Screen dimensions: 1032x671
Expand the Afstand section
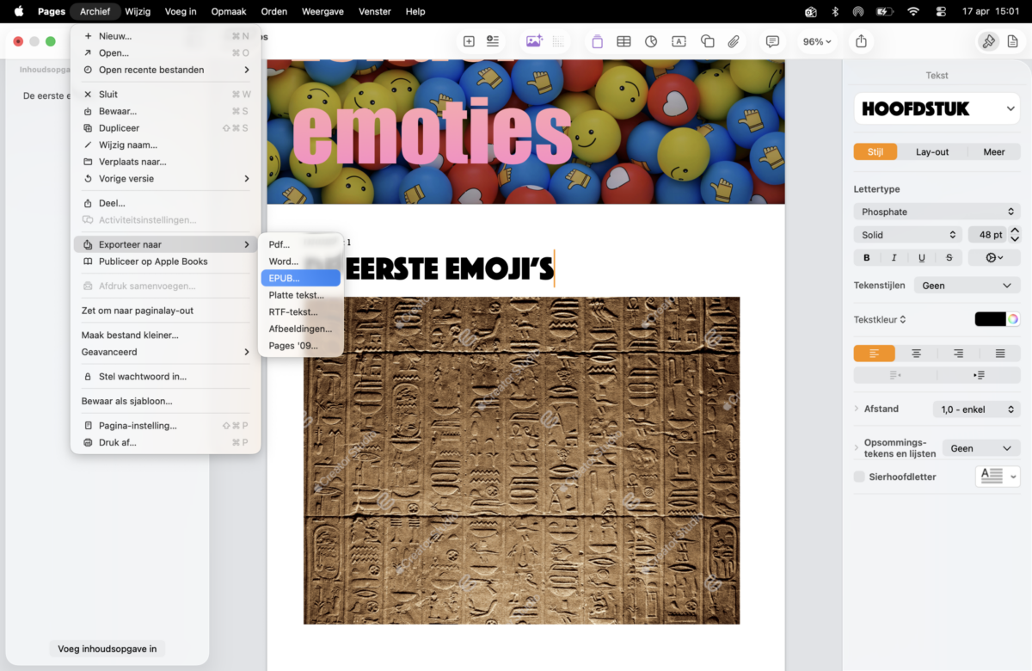pos(857,409)
